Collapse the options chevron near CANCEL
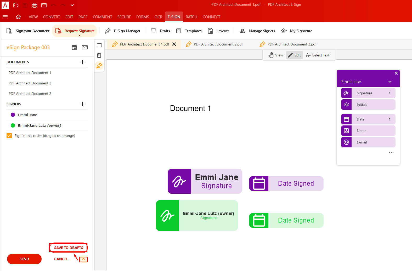 [x=83, y=259]
